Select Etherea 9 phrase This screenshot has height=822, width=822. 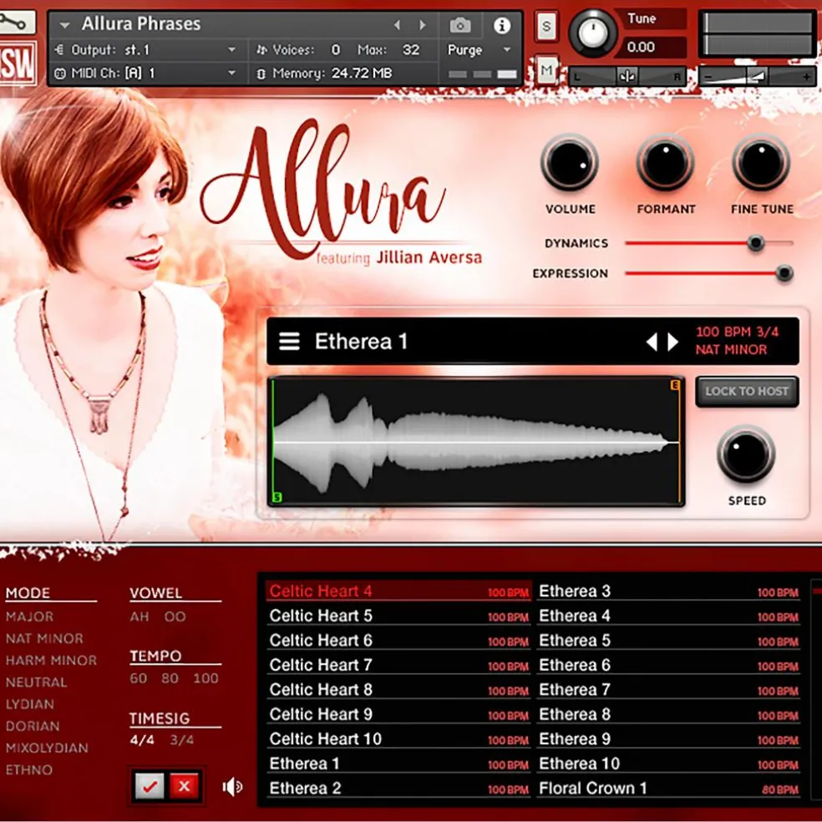pyautogui.click(x=668, y=739)
